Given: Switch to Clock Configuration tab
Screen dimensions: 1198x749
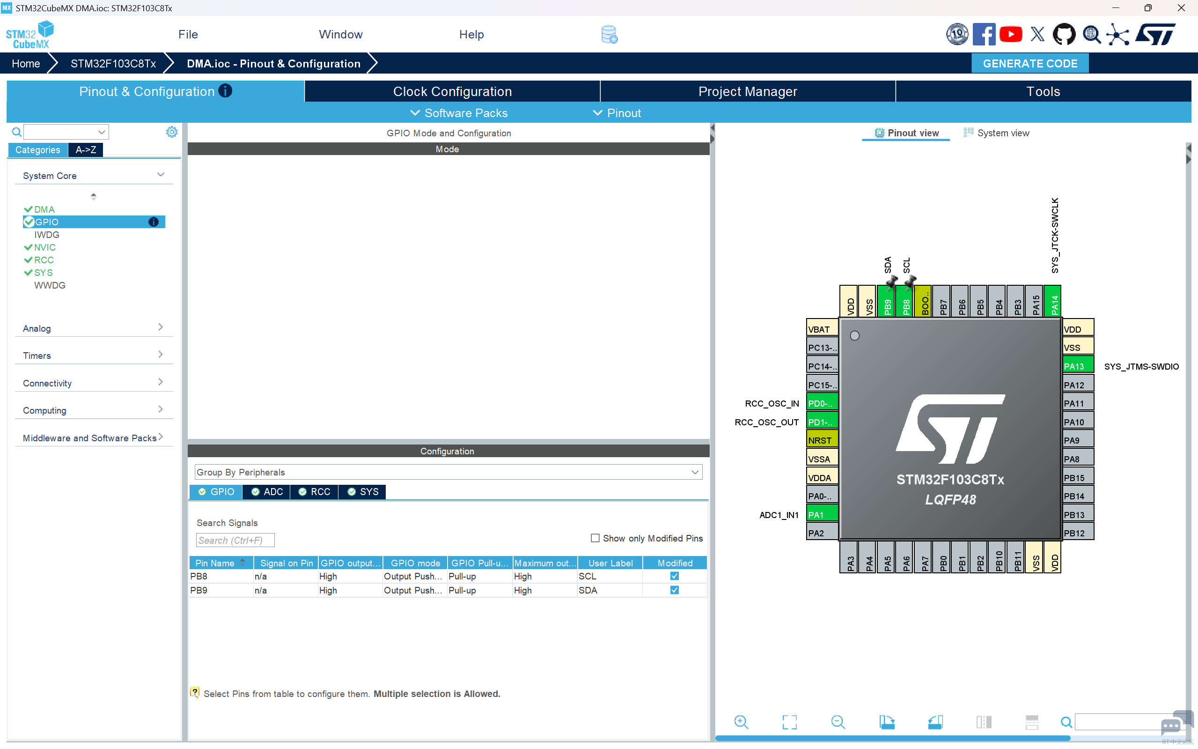Looking at the screenshot, I should point(452,92).
